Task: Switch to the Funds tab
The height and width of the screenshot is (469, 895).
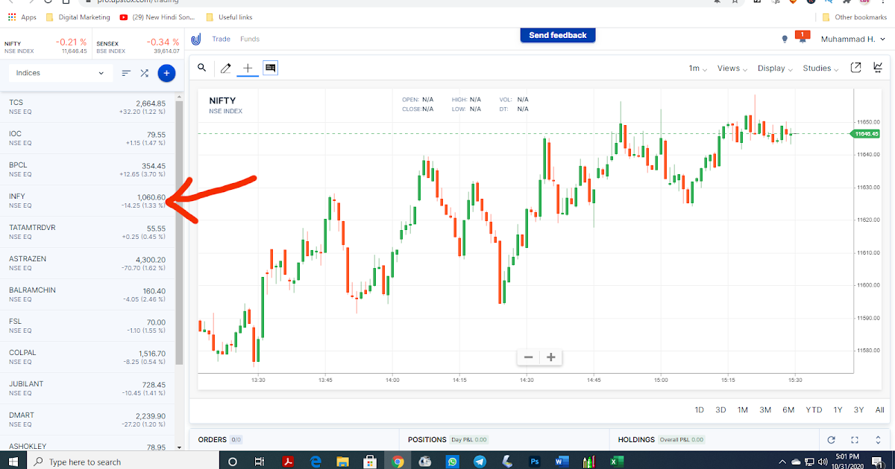Action: [250, 38]
